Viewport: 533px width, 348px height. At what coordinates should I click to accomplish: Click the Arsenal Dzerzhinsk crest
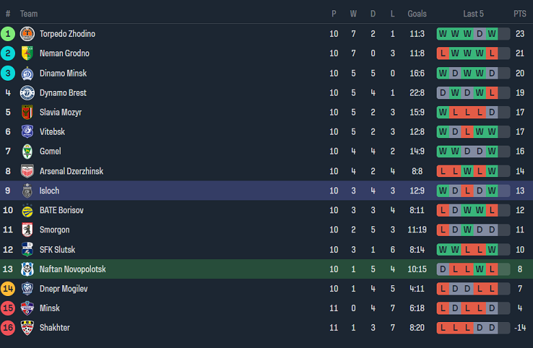pos(27,172)
